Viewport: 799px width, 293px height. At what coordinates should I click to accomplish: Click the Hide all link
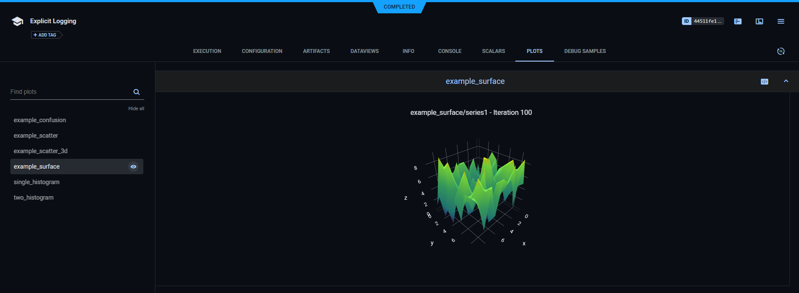coord(136,108)
